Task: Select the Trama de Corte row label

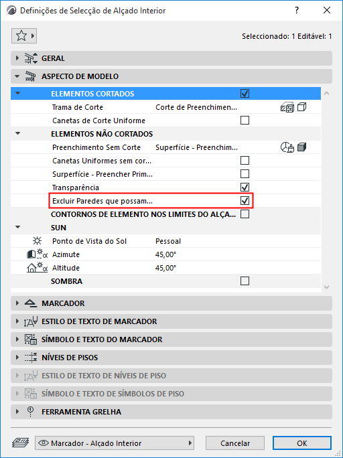Action: pyautogui.click(x=78, y=107)
